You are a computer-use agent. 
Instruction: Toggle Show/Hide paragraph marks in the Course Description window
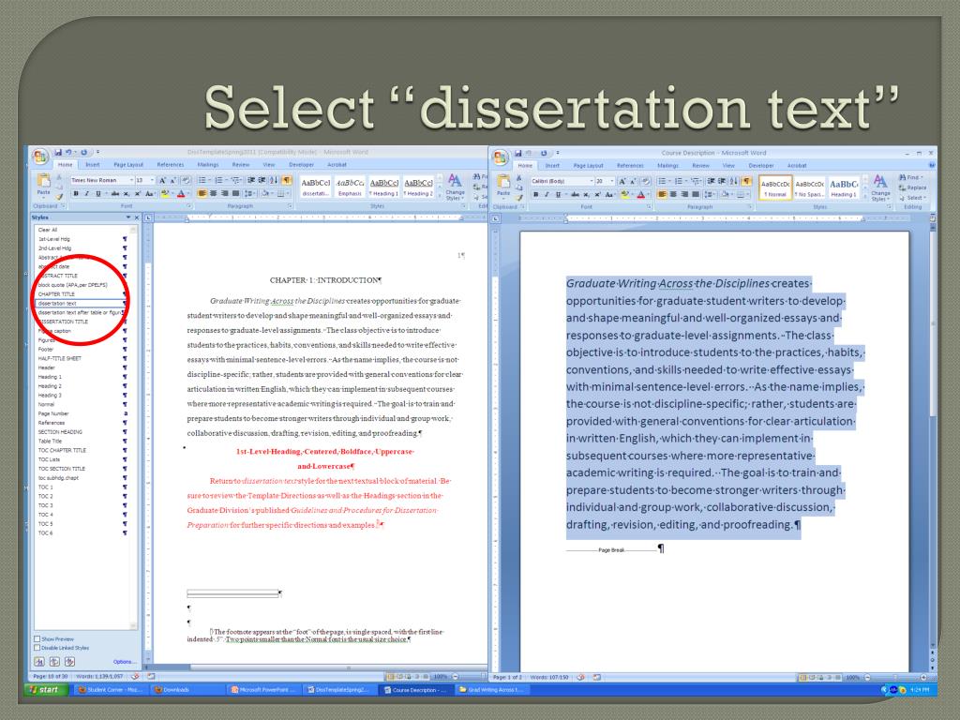[x=746, y=181]
